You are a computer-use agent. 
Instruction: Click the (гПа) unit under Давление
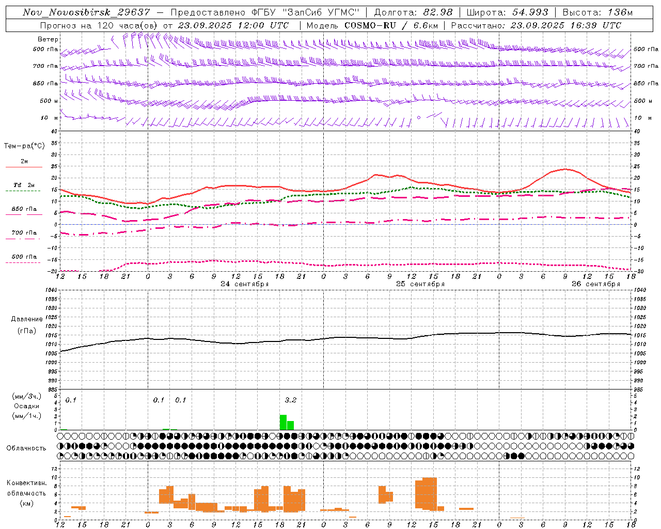pos(27,331)
